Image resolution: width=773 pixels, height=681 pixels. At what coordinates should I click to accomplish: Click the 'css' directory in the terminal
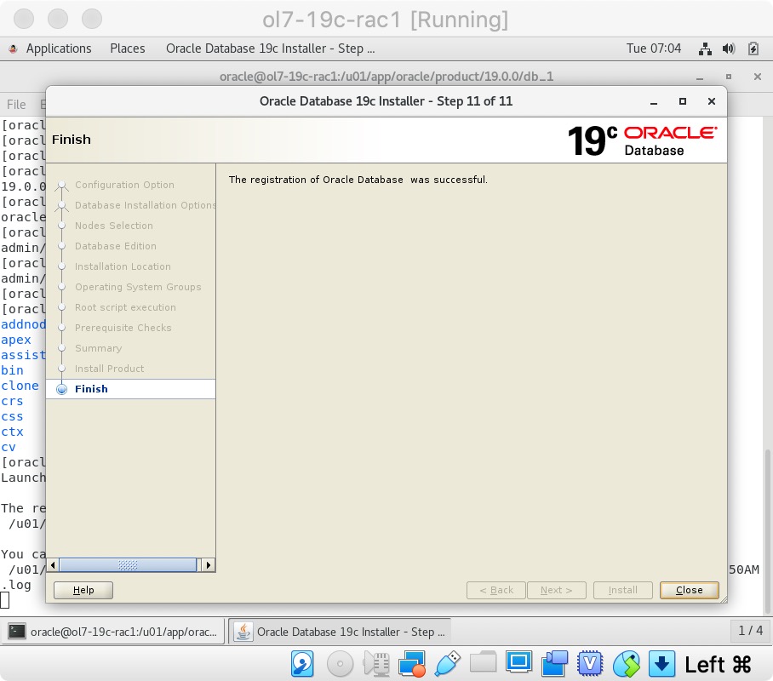(12, 416)
